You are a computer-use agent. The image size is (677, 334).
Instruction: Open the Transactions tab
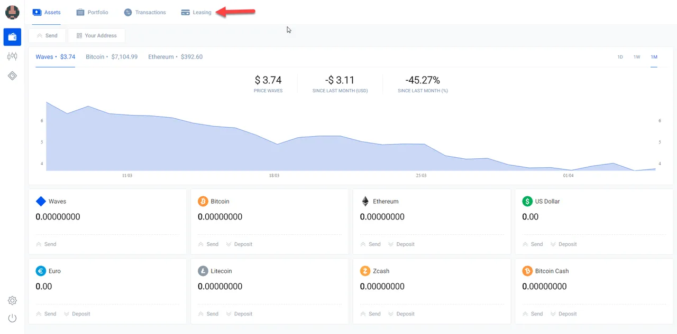tap(145, 12)
